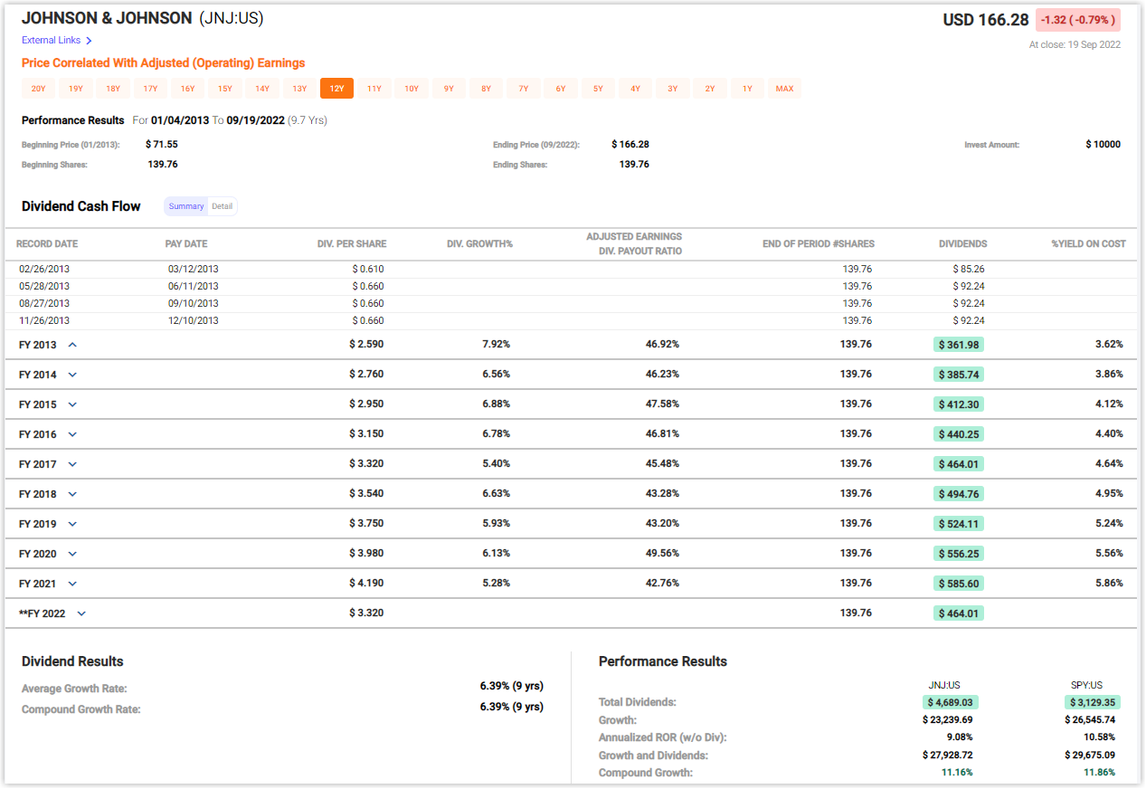Toggle Dividend Cash Flow to Detail view
This screenshot has width=1146, height=789.
point(223,206)
